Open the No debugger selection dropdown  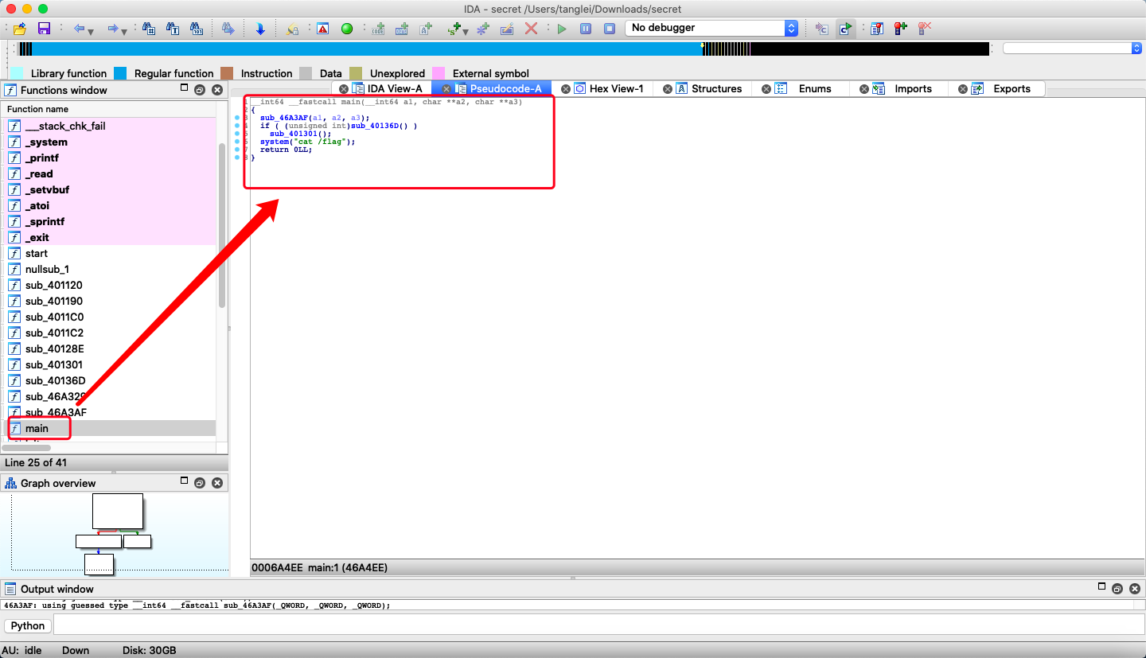point(711,28)
